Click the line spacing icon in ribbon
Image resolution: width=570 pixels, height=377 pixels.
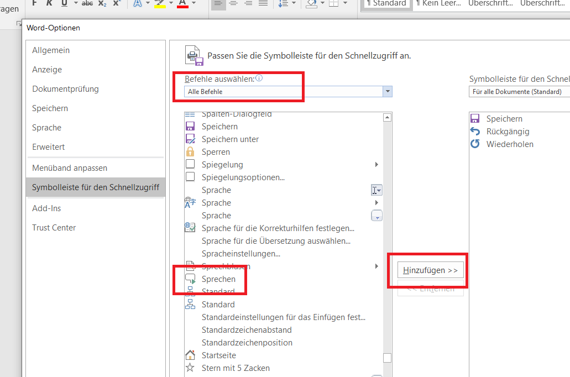click(x=283, y=3)
